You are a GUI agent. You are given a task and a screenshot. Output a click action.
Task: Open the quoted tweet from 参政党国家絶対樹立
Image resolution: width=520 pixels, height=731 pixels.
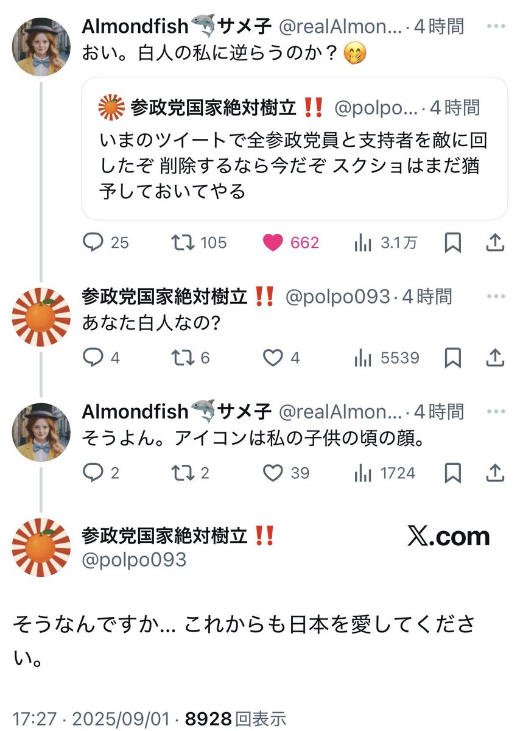click(x=295, y=148)
